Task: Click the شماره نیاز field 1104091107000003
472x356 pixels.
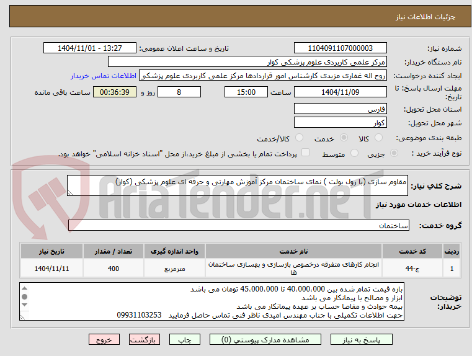Action: click(340, 48)
